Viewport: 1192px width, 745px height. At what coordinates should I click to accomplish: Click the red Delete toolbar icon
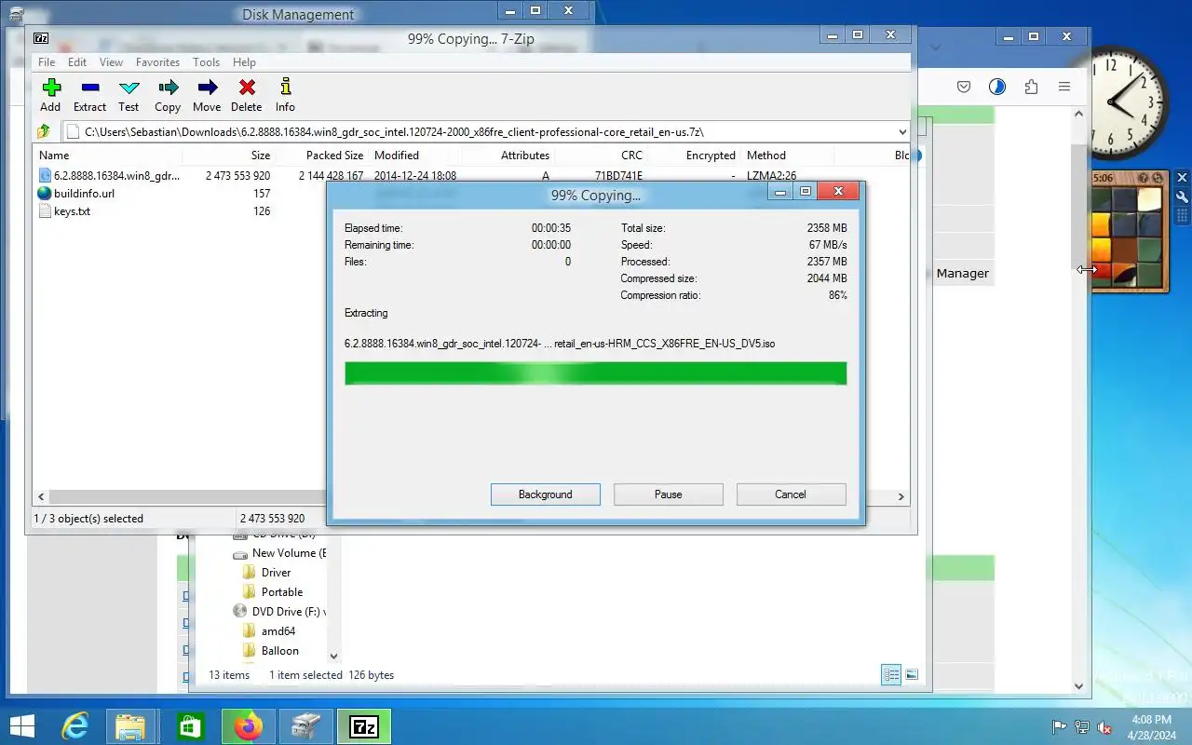coord(247,88)
